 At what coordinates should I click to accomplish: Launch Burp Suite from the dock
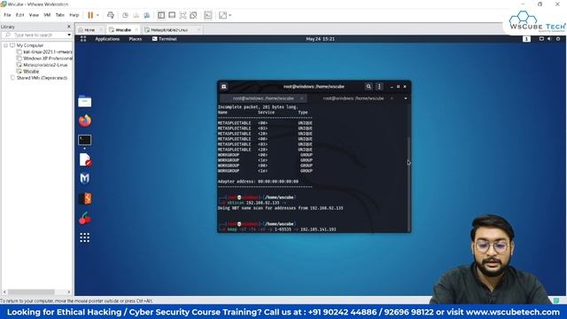(85, 198)
